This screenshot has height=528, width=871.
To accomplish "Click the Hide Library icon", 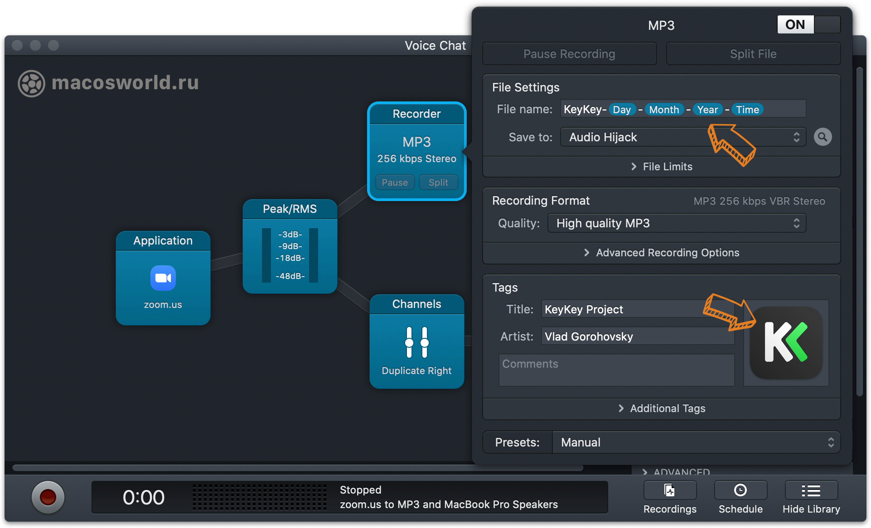I will (811, 491).
